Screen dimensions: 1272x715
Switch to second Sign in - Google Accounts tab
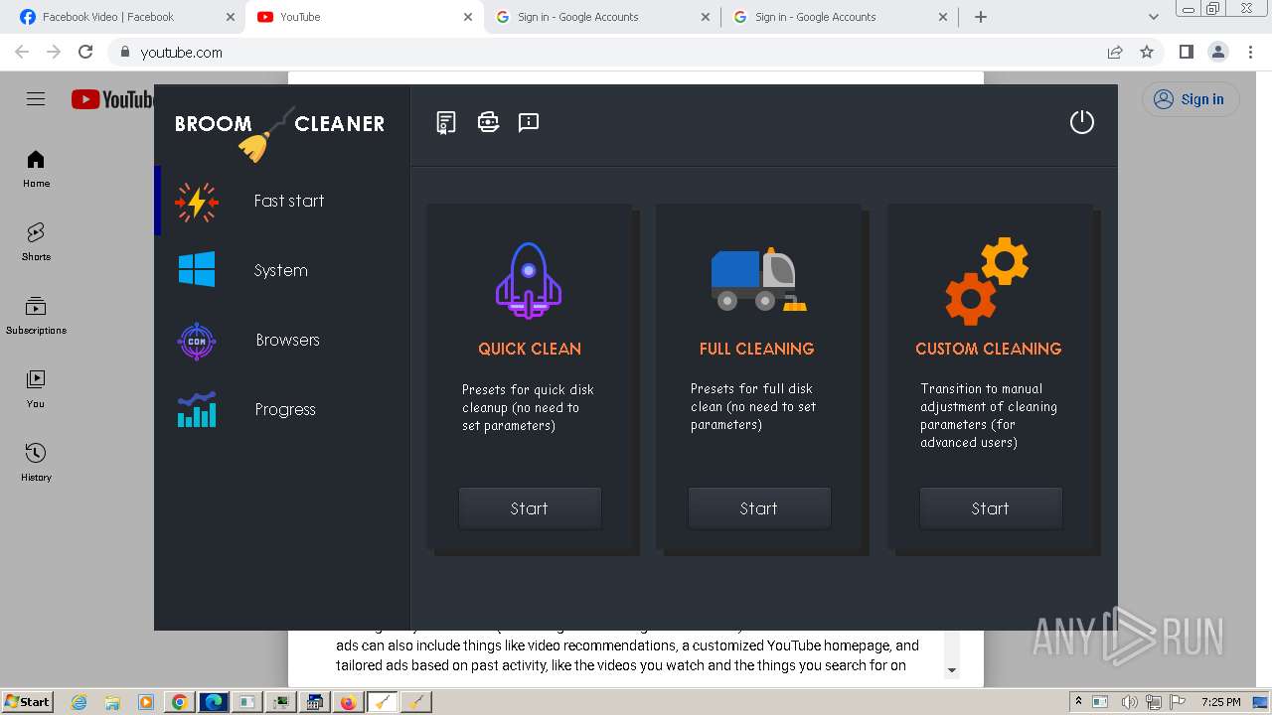pos(841,17)
